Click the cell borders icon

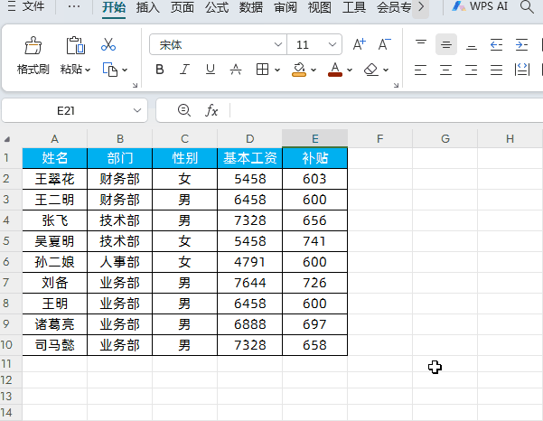(261, 70)
